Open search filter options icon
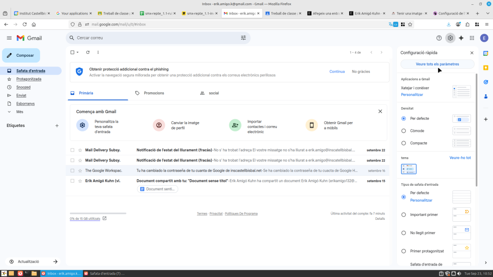This screenshot has width=493, height=277. pyautogui.click(x=243, y=38)
